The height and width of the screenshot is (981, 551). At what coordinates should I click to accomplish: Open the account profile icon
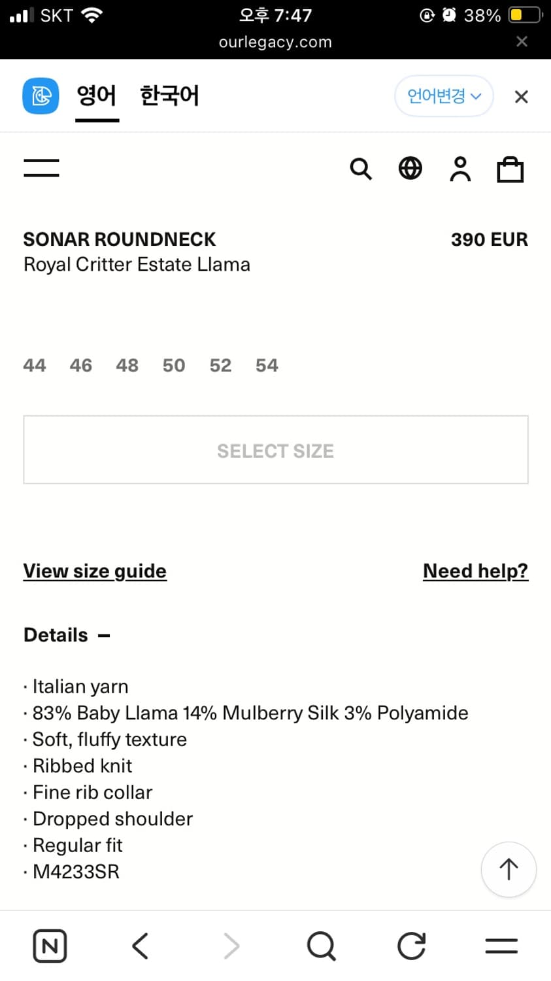tap(460, 169)
